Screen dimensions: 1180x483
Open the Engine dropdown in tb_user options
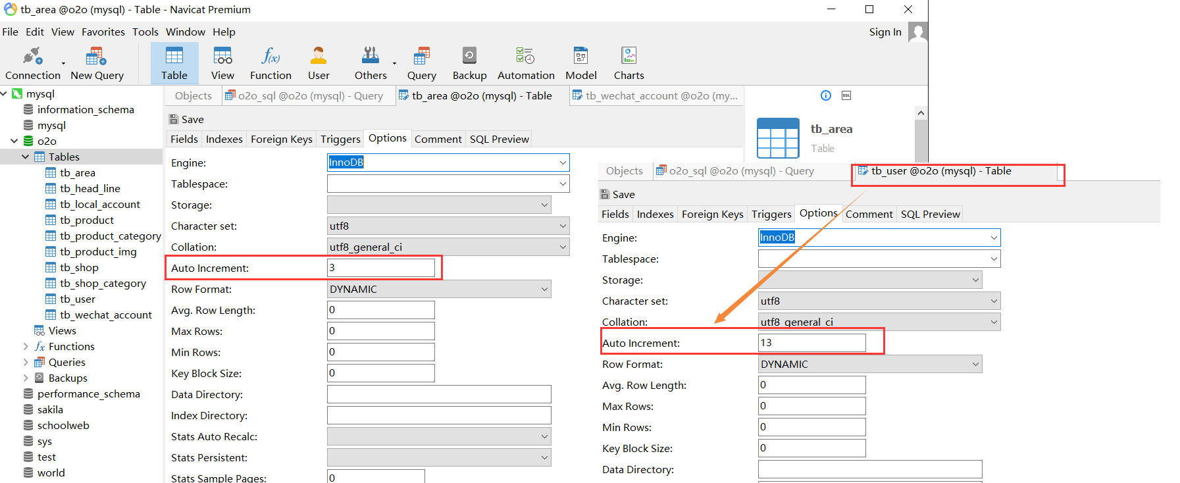(994, 238)
